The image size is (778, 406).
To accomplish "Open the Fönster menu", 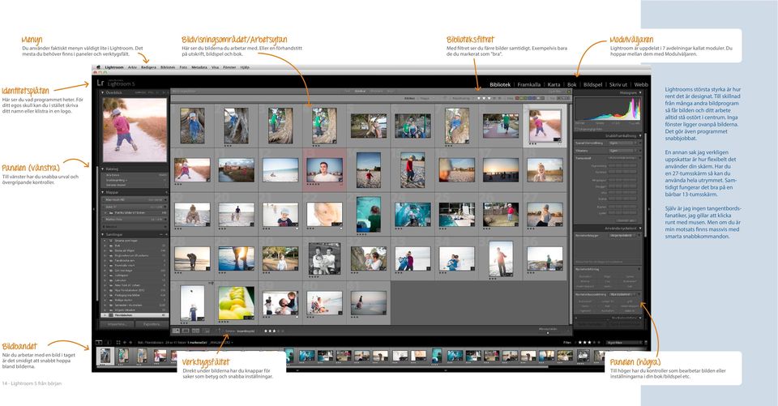I will pos(229,67).
